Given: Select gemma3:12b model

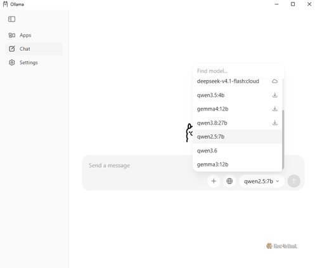Looking at the screenshot, I should pos(238,164).
